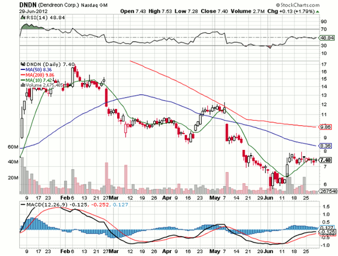338x256 pixels.
Task: Click the candlestick icon before DNDN (Daily)
Action: pos(23,64)
